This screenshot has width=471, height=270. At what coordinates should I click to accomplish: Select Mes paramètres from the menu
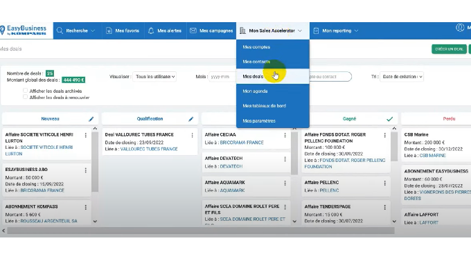tap(273, 120)
